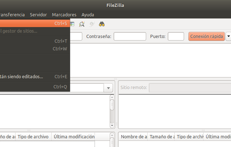Focus the Puerto input field
Viewport: 231px width, 147px height.
(x=176, y=36)
